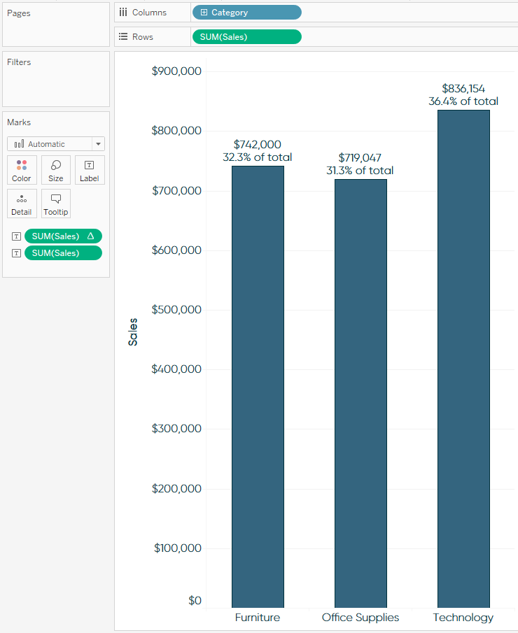Open the Label mark card
Screen dimensions: 518x633
click(90, 170)
